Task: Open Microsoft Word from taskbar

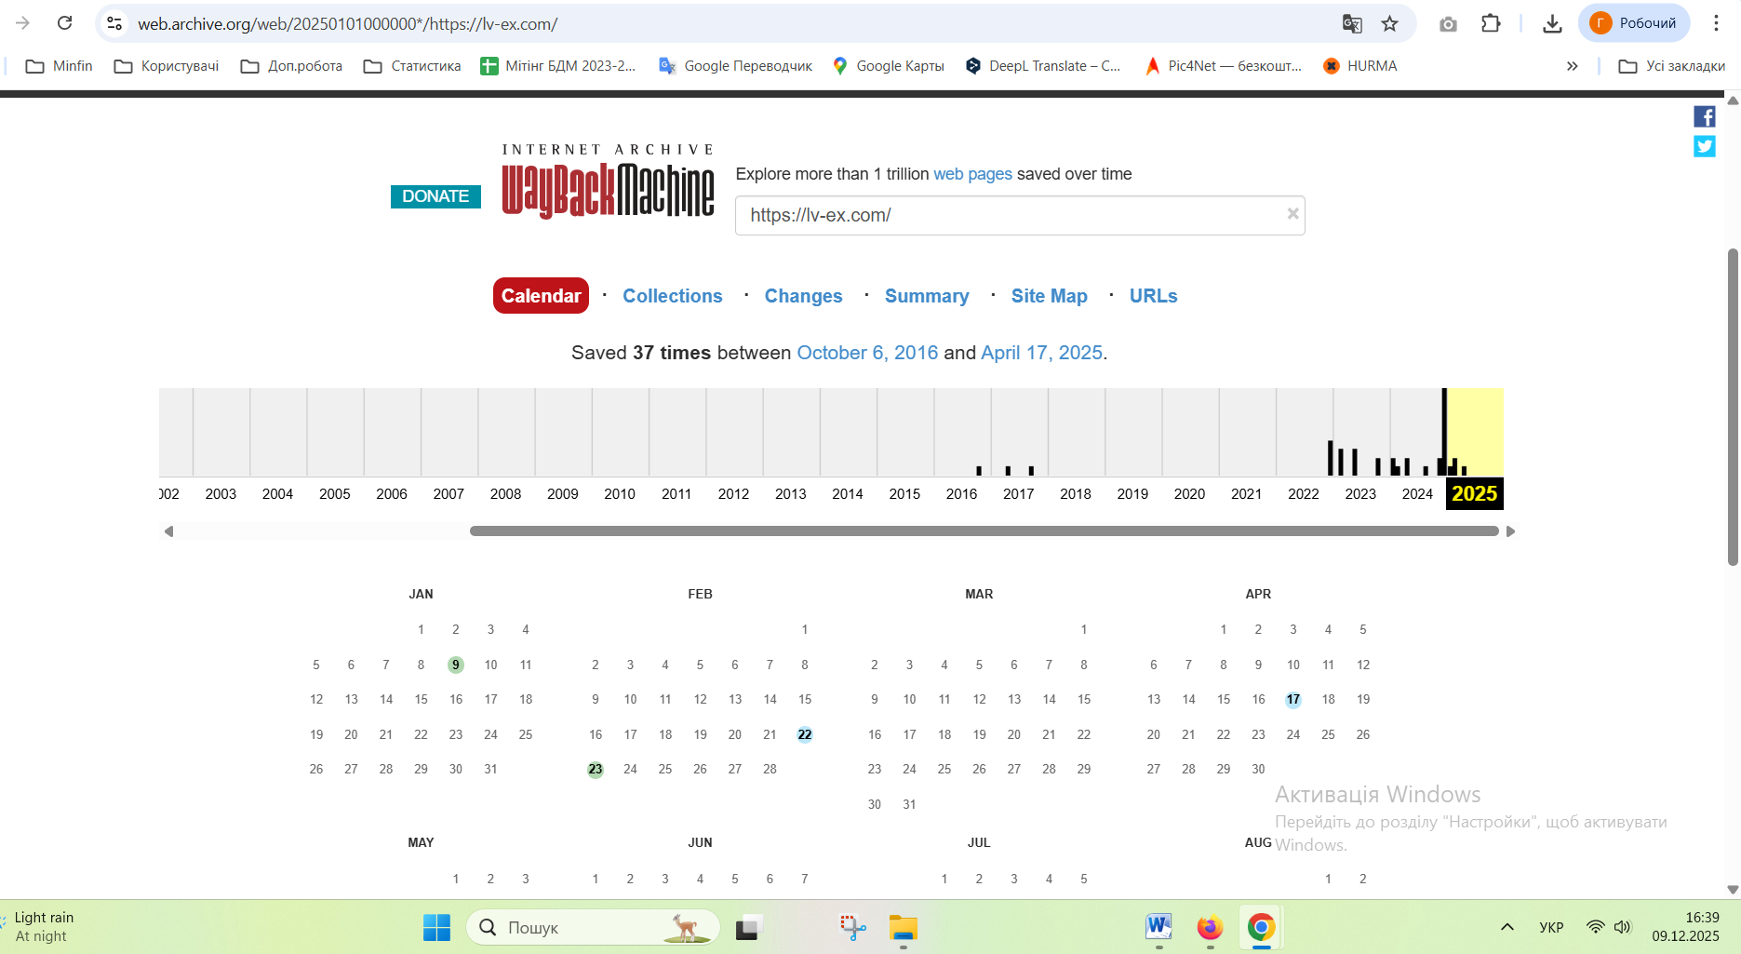Action: tap(1158, 927)
